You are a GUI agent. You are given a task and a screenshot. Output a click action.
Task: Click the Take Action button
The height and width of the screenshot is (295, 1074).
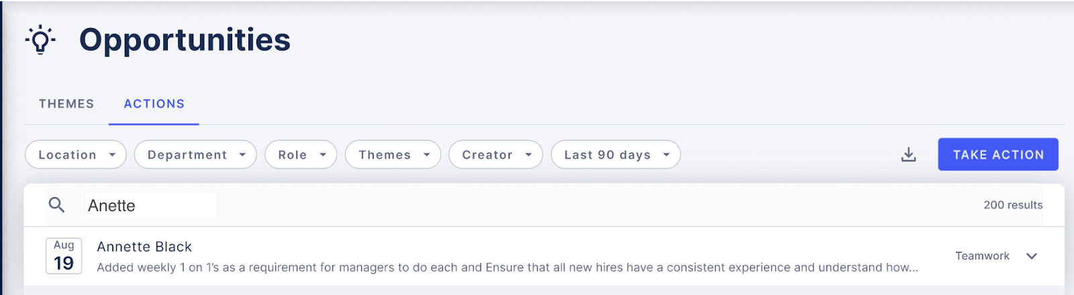(998, 155)
